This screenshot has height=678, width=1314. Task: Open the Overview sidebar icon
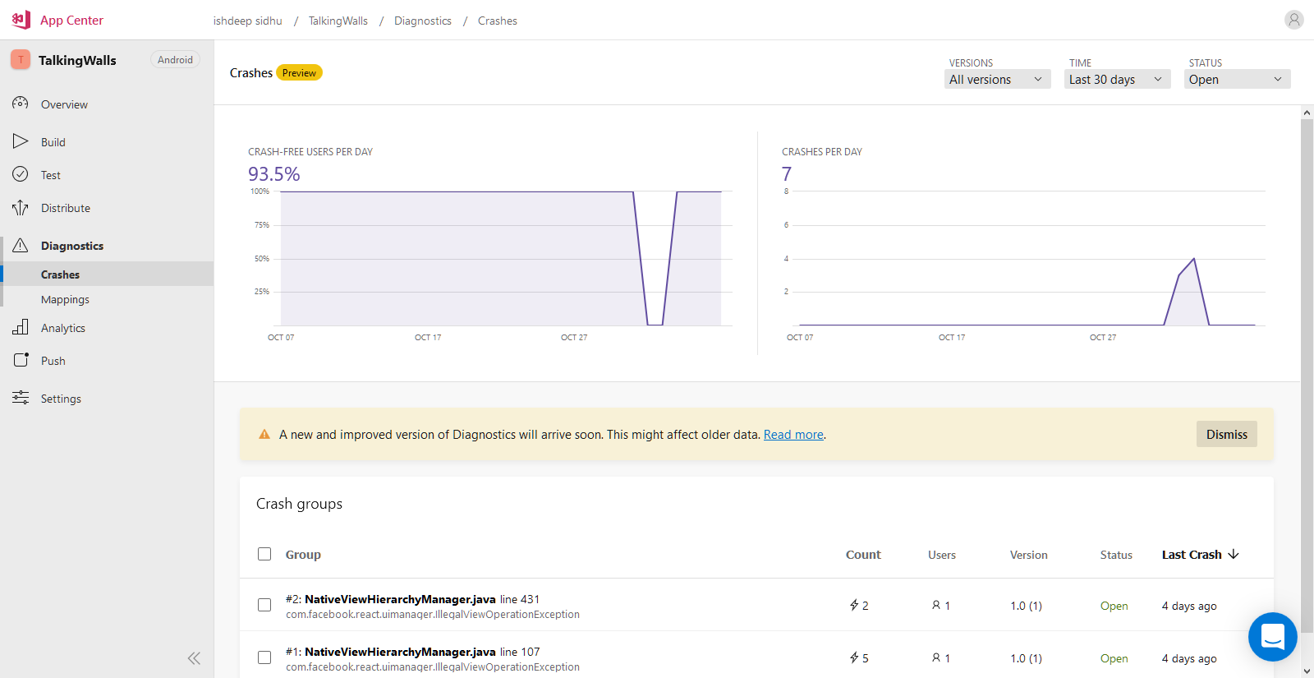(x=21, y=104)
